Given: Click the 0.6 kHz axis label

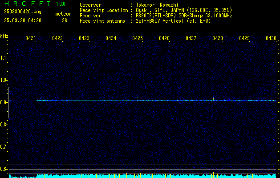Looking at the screenshot, I should click(4, 169).
